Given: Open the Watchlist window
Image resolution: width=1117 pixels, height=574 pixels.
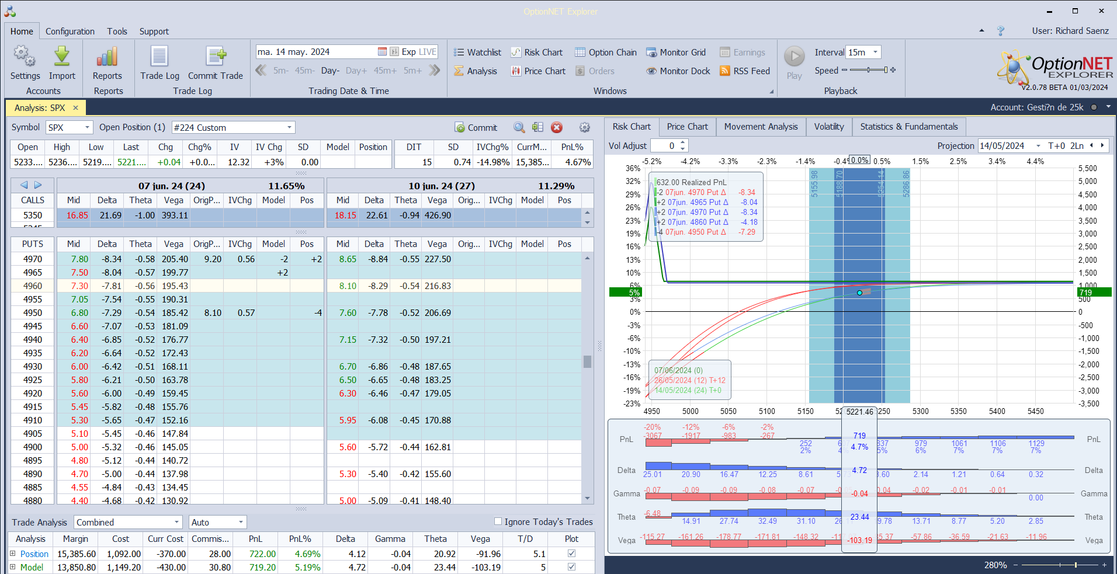Looking at the screenshot, I should click(477, 52).
